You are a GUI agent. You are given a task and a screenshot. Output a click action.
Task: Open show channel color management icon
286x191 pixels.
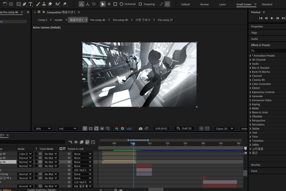[116, 129]
